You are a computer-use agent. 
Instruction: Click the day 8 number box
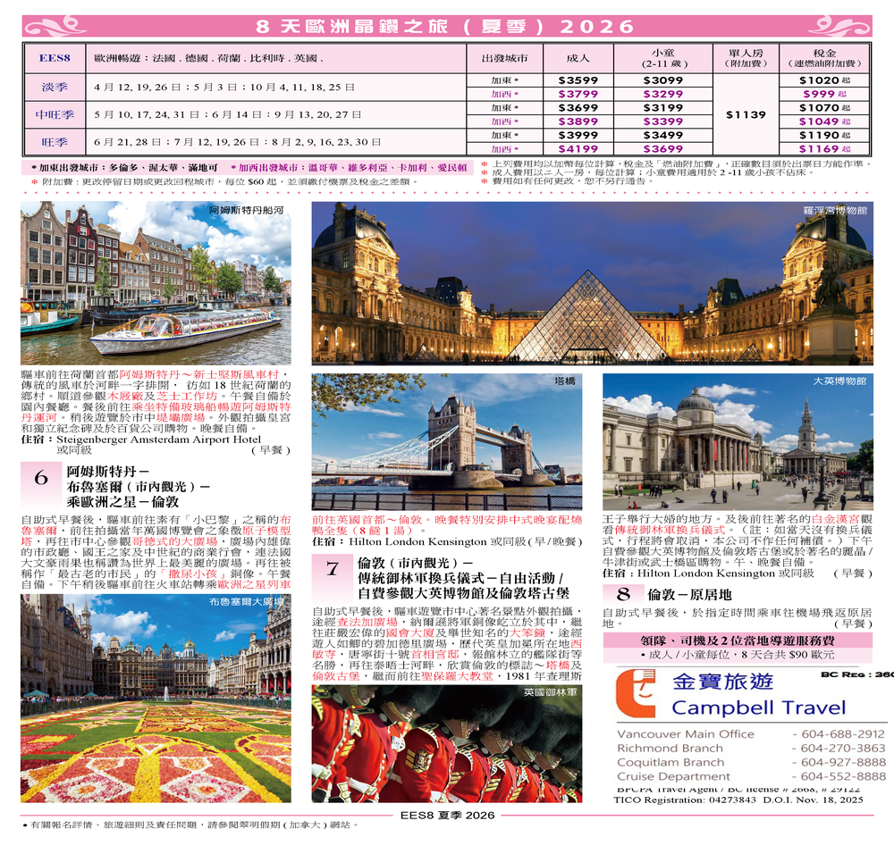click(623, 594)
